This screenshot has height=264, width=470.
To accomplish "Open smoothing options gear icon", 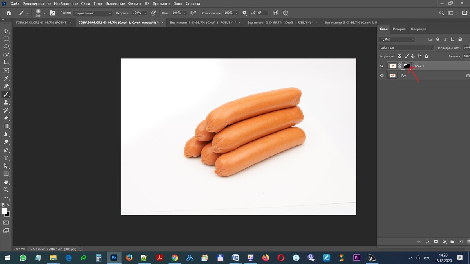I will pos(245,13).
